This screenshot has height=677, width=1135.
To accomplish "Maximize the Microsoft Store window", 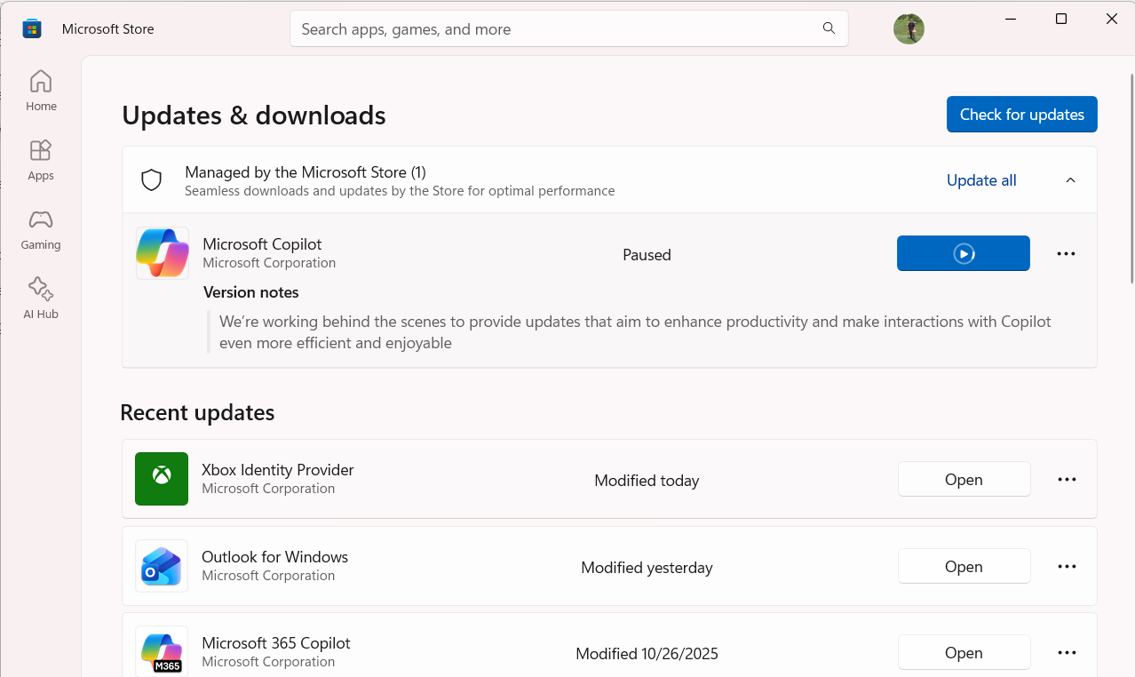I will click(x=1061, y=19).
